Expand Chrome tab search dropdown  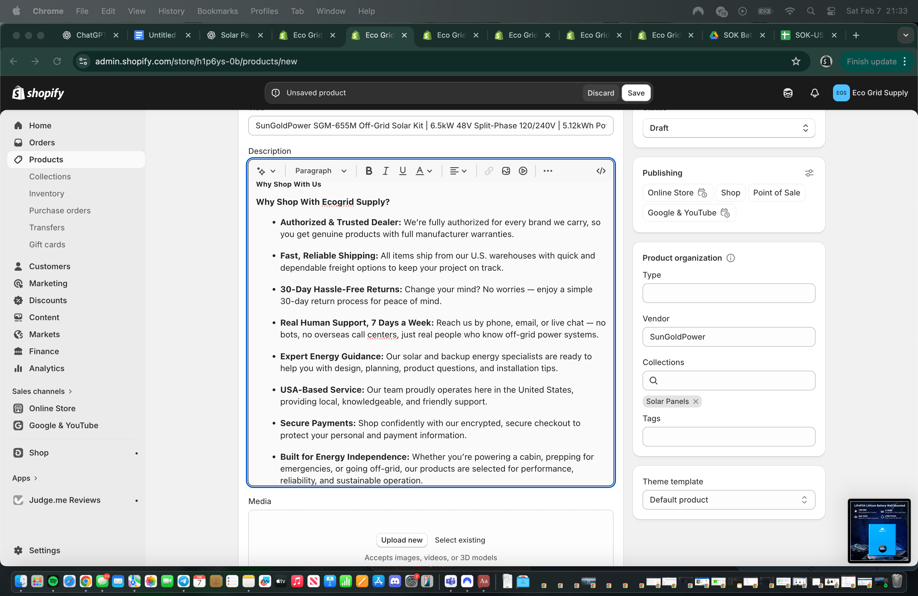[905, 35]
